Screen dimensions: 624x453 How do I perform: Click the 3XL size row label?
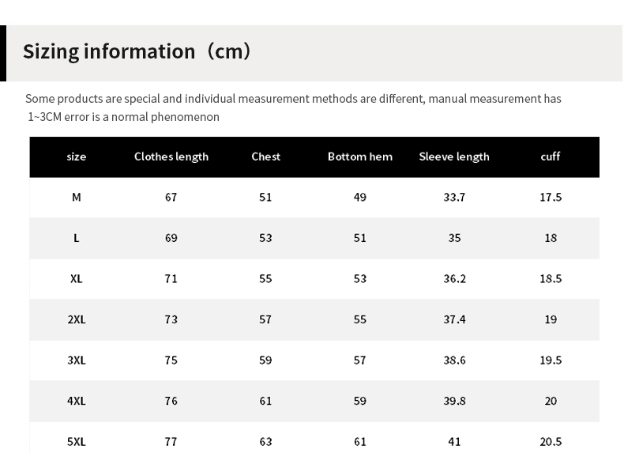(77, 361)
